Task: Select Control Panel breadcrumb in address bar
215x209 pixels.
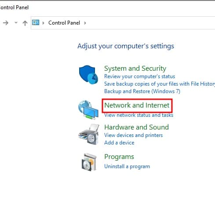Action: click(x=64, y=23)
